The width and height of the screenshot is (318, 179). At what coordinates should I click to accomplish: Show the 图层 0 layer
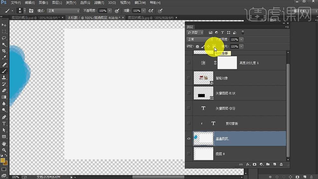point(189,154)
